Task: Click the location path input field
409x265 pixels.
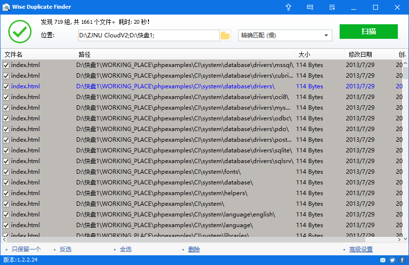Action: tap(148, 35)
